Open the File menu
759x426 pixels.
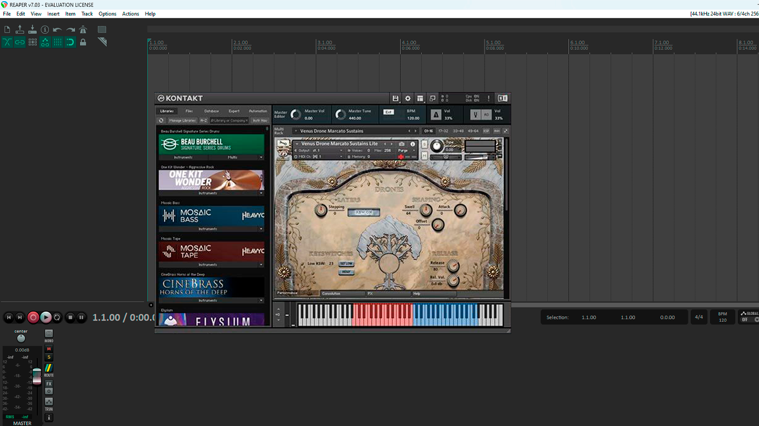coord(7,14)
